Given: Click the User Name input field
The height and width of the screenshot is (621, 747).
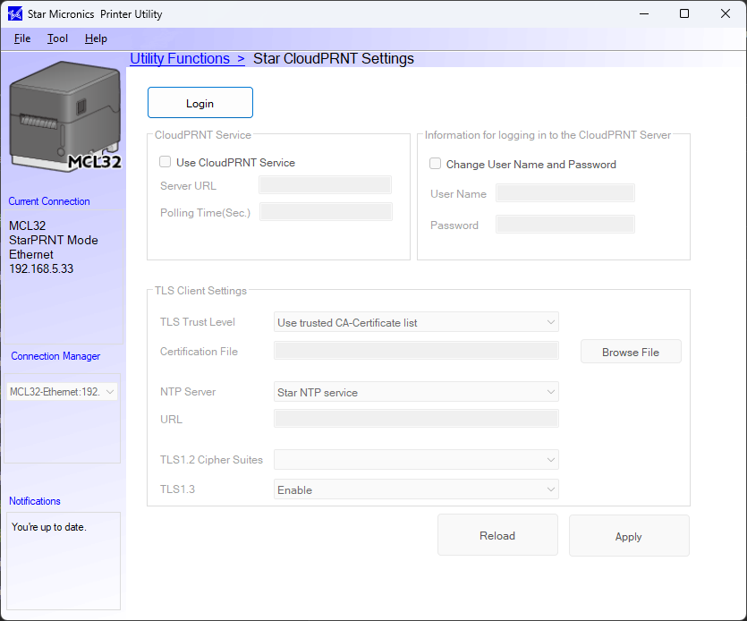Looking at the screenshot, I should tap(565, 193).
